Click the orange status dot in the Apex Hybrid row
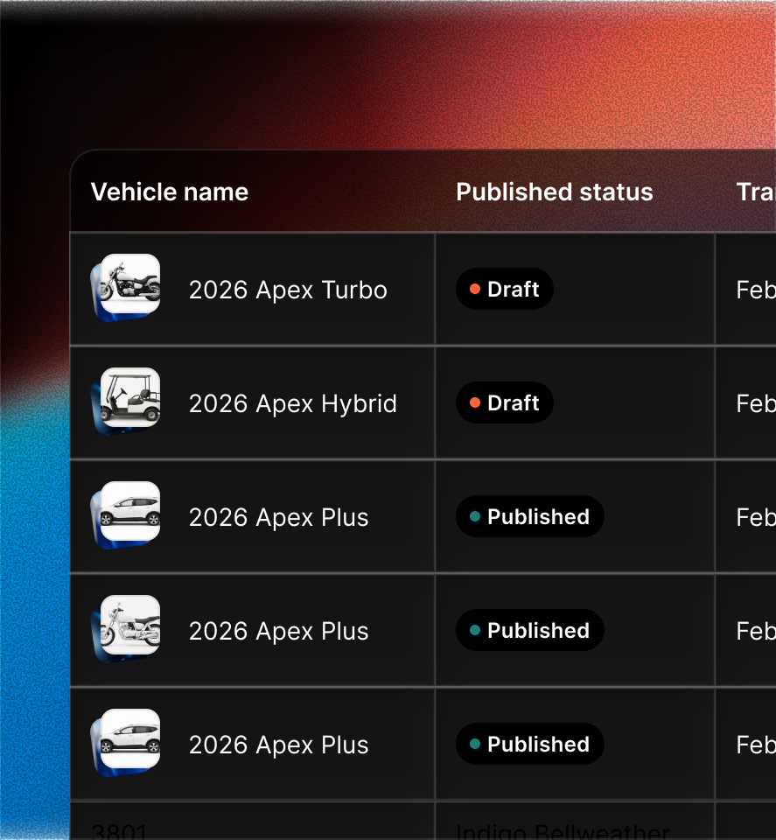Screen dimensions: 776x840 point(475,403)
